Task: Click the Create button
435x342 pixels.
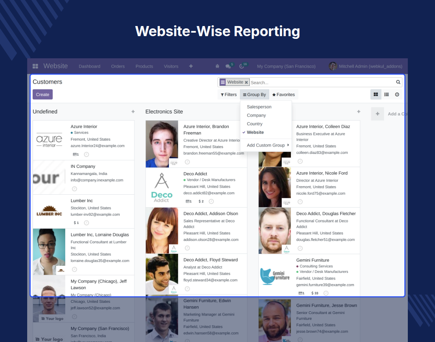Action: click(x=42, y=94)
